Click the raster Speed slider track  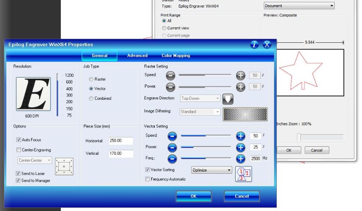[x=205, y=75]
